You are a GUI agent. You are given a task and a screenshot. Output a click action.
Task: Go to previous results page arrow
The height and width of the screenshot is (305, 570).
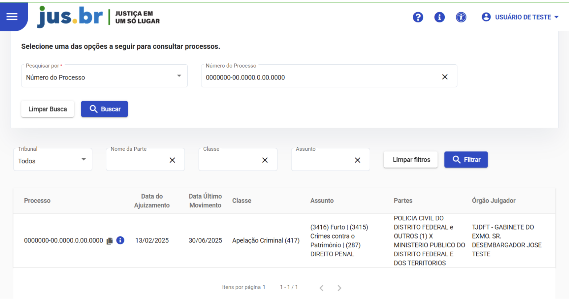tap(321, 288)
